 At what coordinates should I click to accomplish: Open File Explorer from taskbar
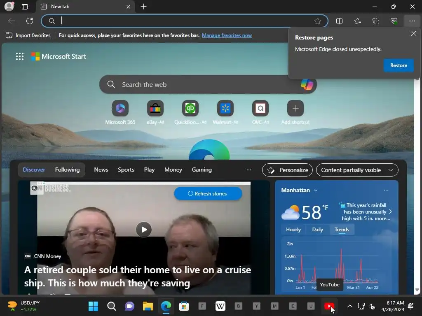pyautogui.click(x=148, y=306)
